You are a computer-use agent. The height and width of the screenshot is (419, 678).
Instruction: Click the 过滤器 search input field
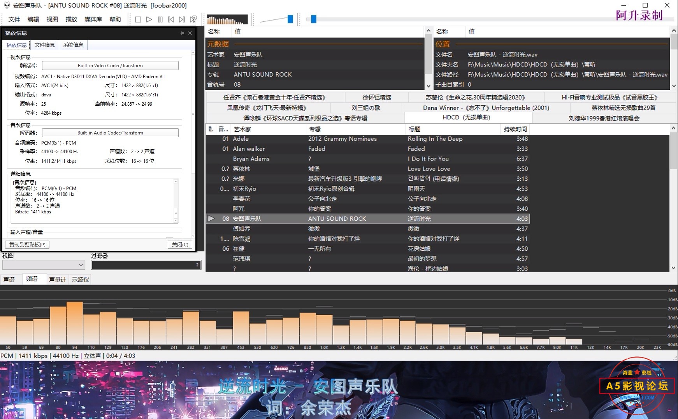(142, 265)
